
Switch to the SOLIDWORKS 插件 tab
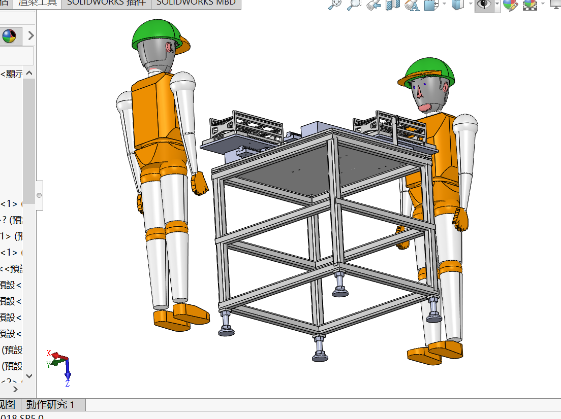point(107,4)
